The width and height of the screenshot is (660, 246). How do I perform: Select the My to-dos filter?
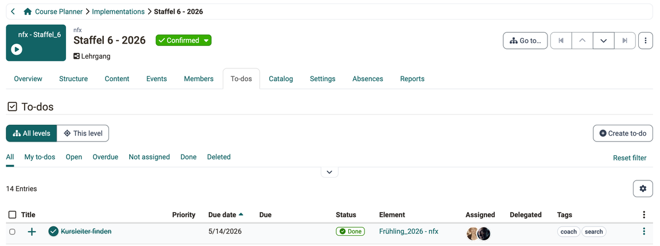coord(40,157)
